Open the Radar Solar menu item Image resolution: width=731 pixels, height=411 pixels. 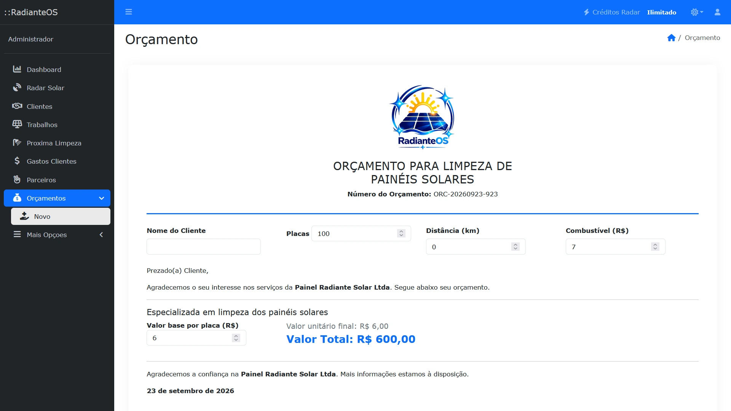tap(57, 88)
